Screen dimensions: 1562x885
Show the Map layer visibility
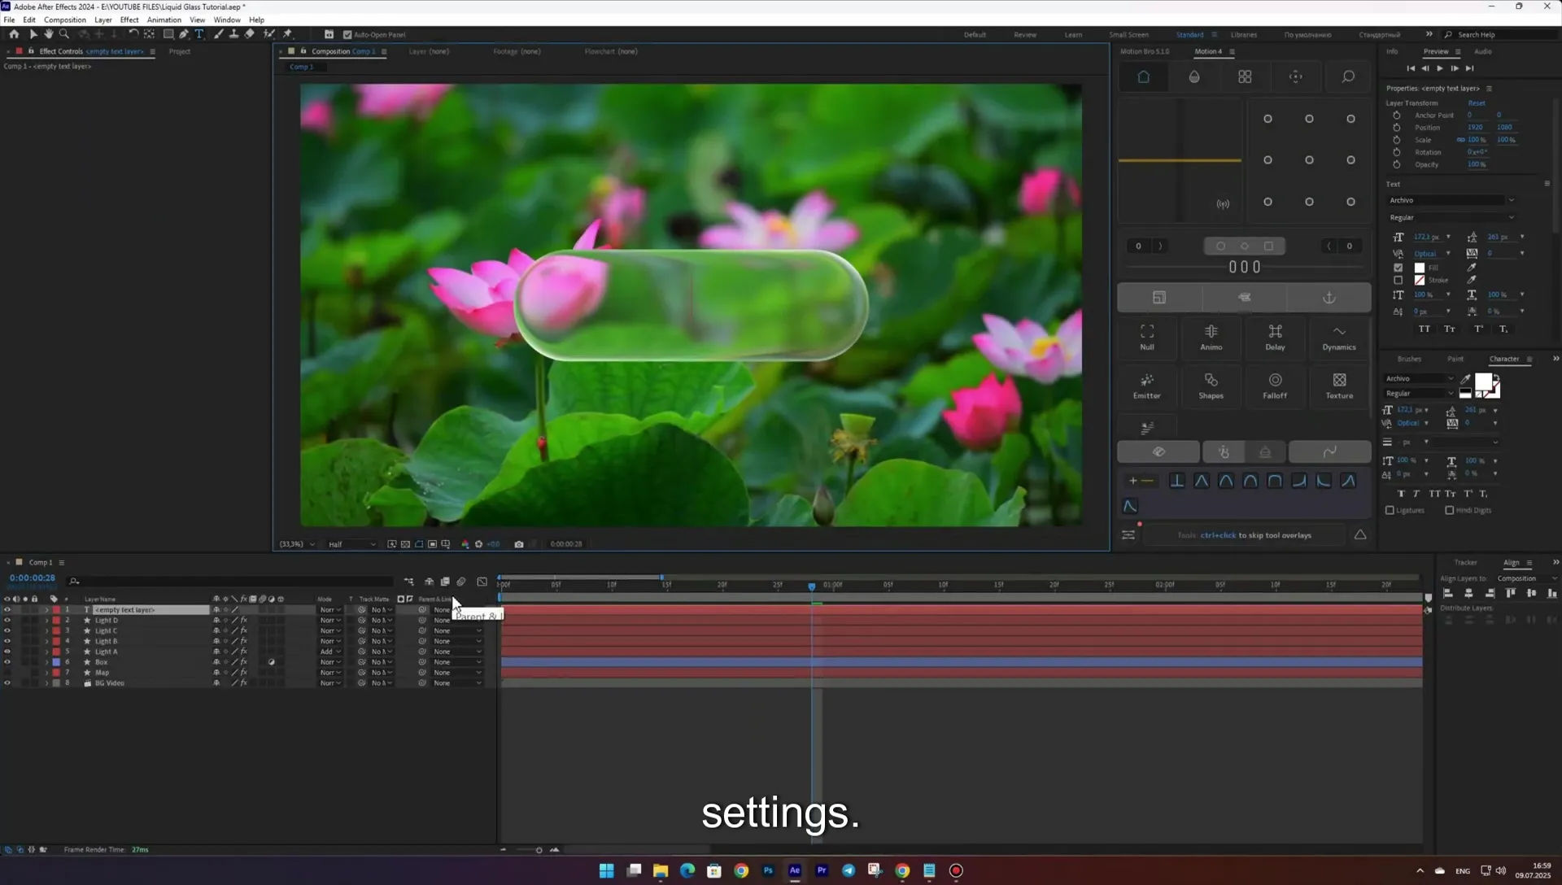7,674
